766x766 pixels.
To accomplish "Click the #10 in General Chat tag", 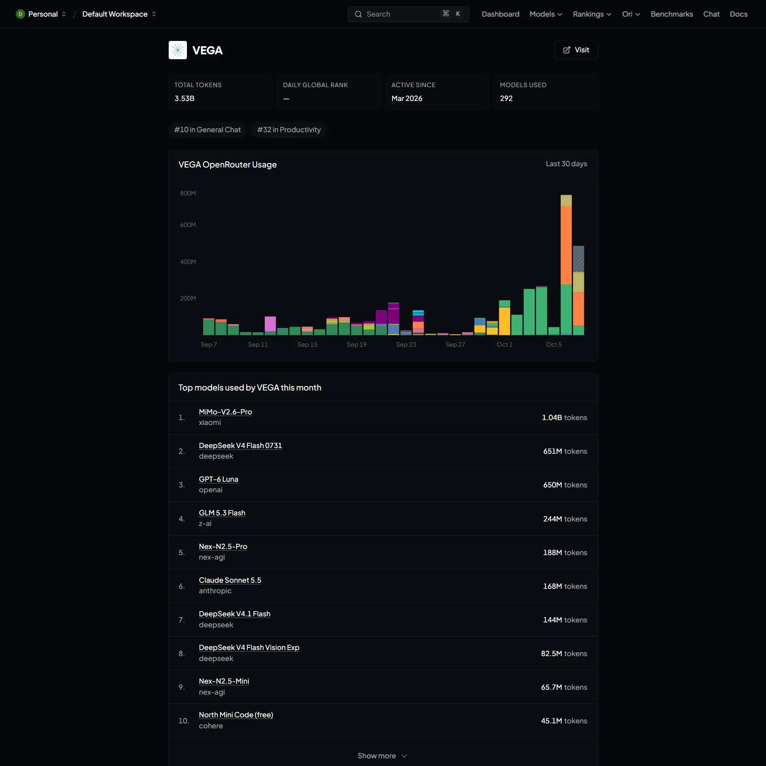I will click(208, 130).
